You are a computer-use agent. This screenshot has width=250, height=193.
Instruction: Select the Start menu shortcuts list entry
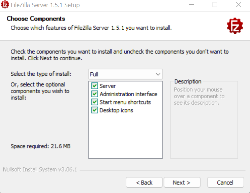[125, 102]
